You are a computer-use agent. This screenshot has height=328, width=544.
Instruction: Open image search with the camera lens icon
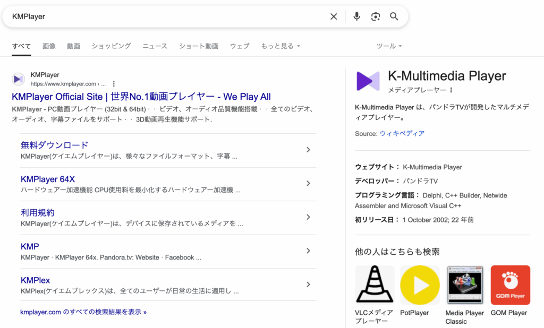[376, 16]
